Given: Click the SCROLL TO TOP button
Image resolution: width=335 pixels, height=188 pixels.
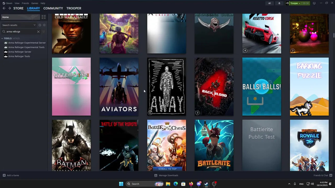Looking at the screenshot, I should (167, 169).
